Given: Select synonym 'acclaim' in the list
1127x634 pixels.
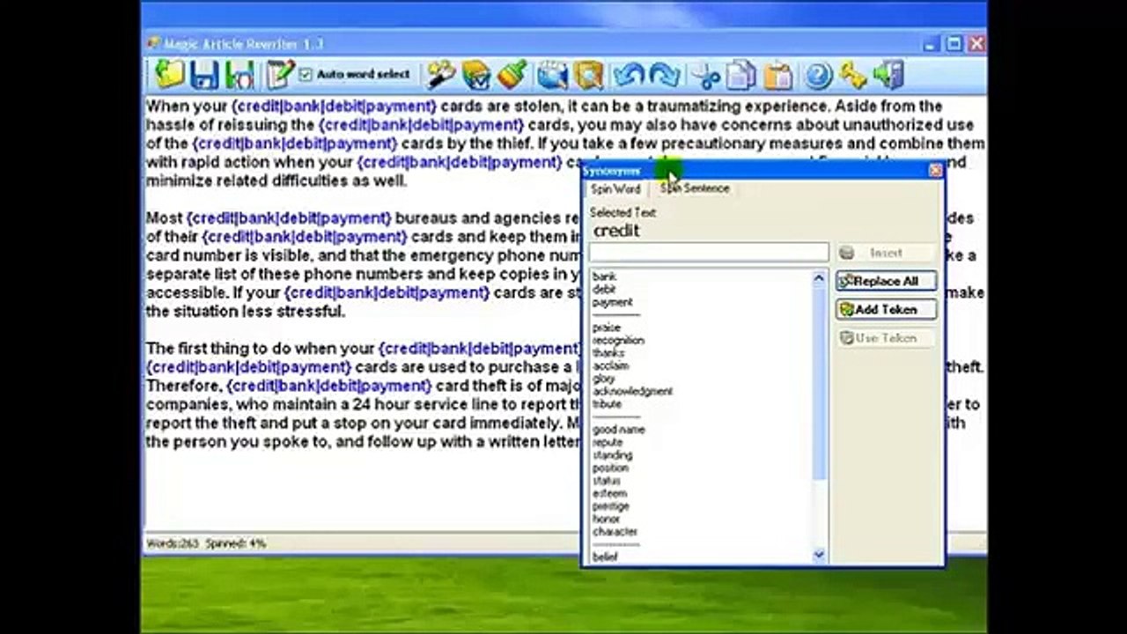Looking at the screenshot, I should (610, 365).
